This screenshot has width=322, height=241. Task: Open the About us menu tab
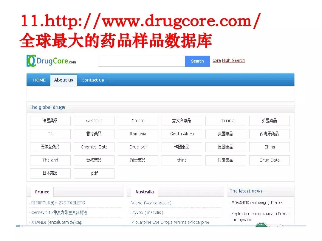[x=64, y=80]
